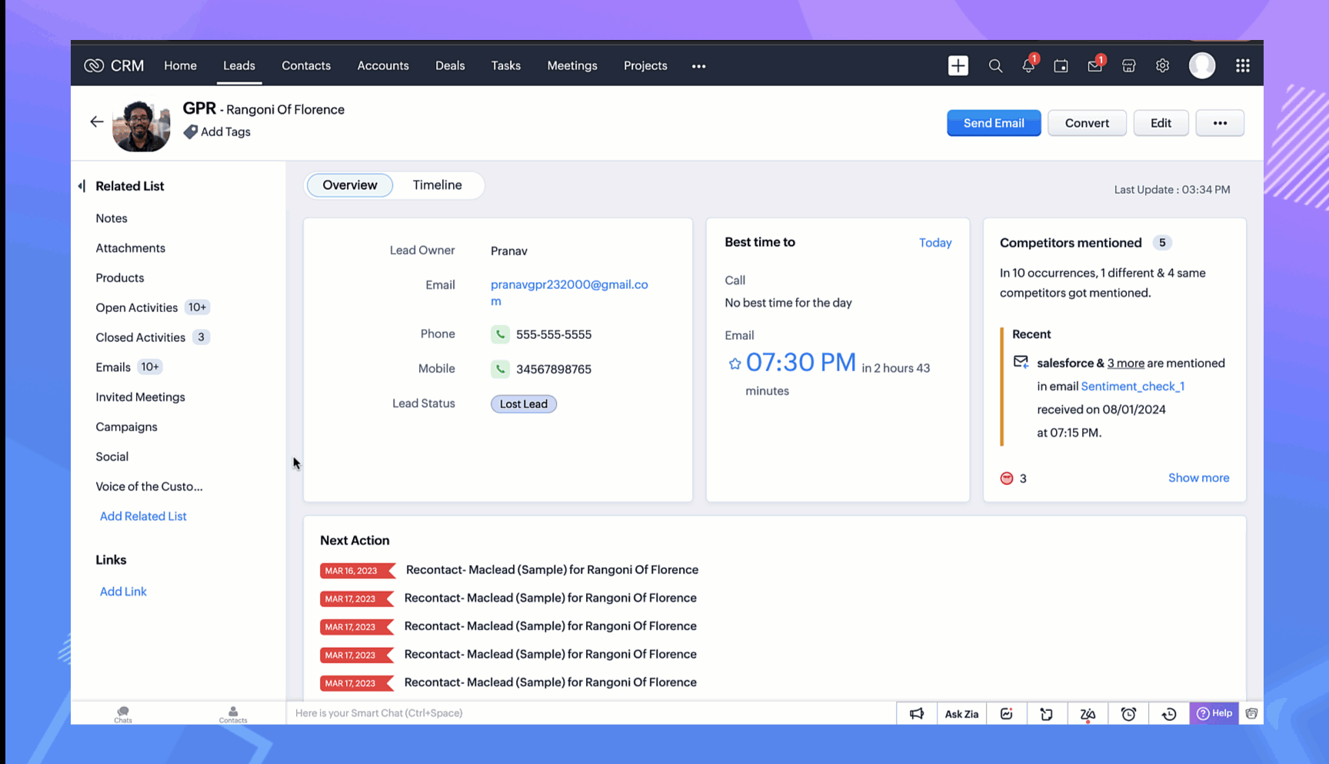The image size is (1329, 764).
Task: Click the search magnifier icon in top bar
Action: pyautogui.click(x=995, y=66)
